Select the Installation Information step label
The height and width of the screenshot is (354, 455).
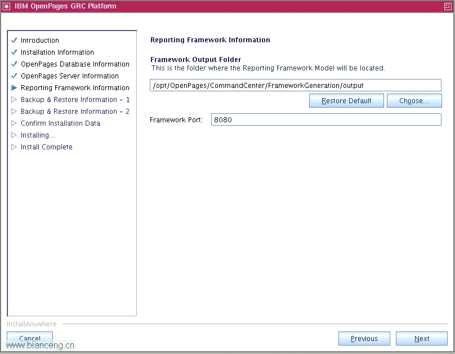pos(57,52)
